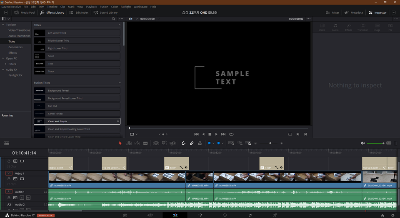The image size is (400, 218).
Task: Click the timeline zoom-in plus button
Action: [x=282, y=143]
